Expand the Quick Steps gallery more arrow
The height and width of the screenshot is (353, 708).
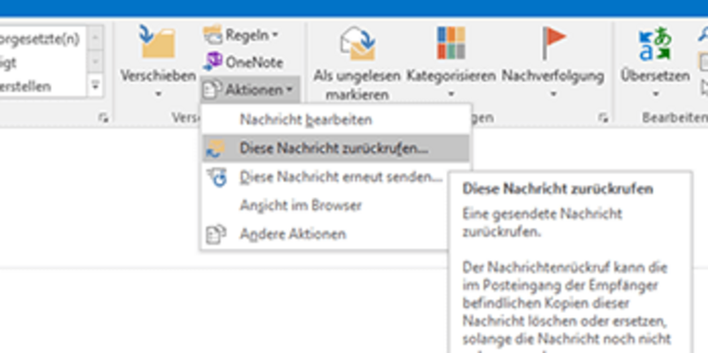pyautogui.click(x=96, y=85)
